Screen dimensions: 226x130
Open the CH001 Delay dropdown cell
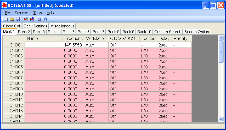165,45
